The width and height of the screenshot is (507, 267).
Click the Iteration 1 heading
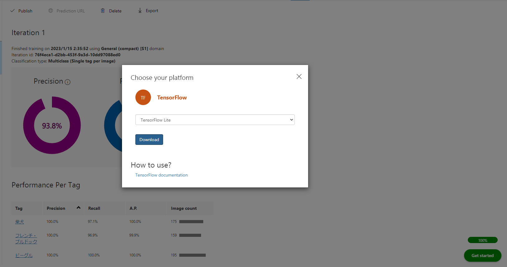pyautogui.click(x=28, y=33)
